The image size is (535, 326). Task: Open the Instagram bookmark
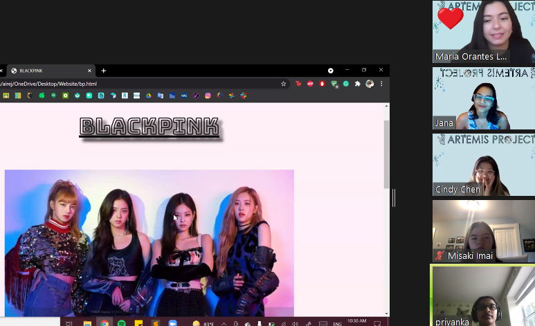[208, 96]
